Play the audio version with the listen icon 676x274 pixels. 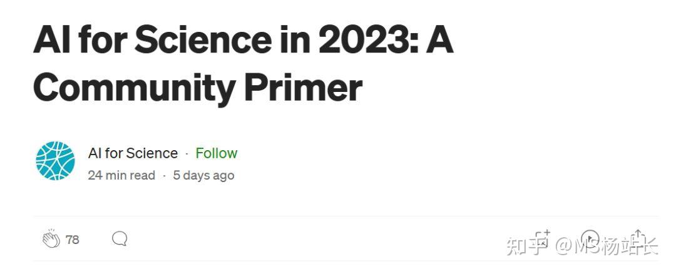[590, 239]
